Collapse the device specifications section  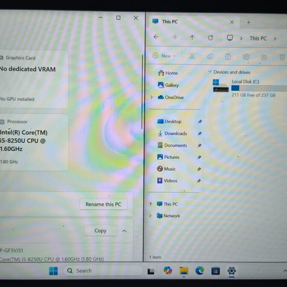click(125, 231)
